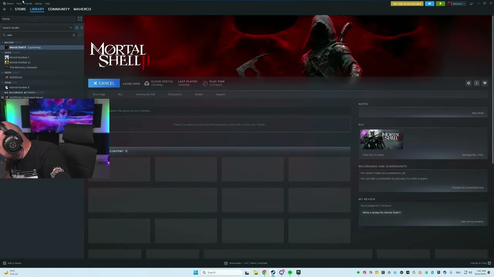Go to the LIBRARY tab
The width and height of the screenshot is (494, 277).
[x=37, y=9]
